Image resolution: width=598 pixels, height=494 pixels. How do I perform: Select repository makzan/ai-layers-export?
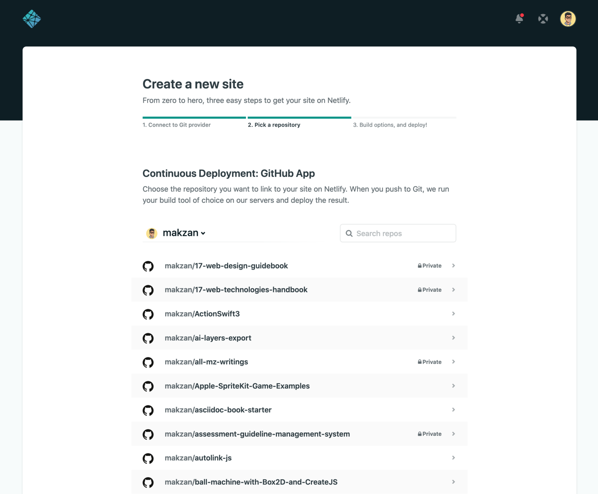click(299, 338)
